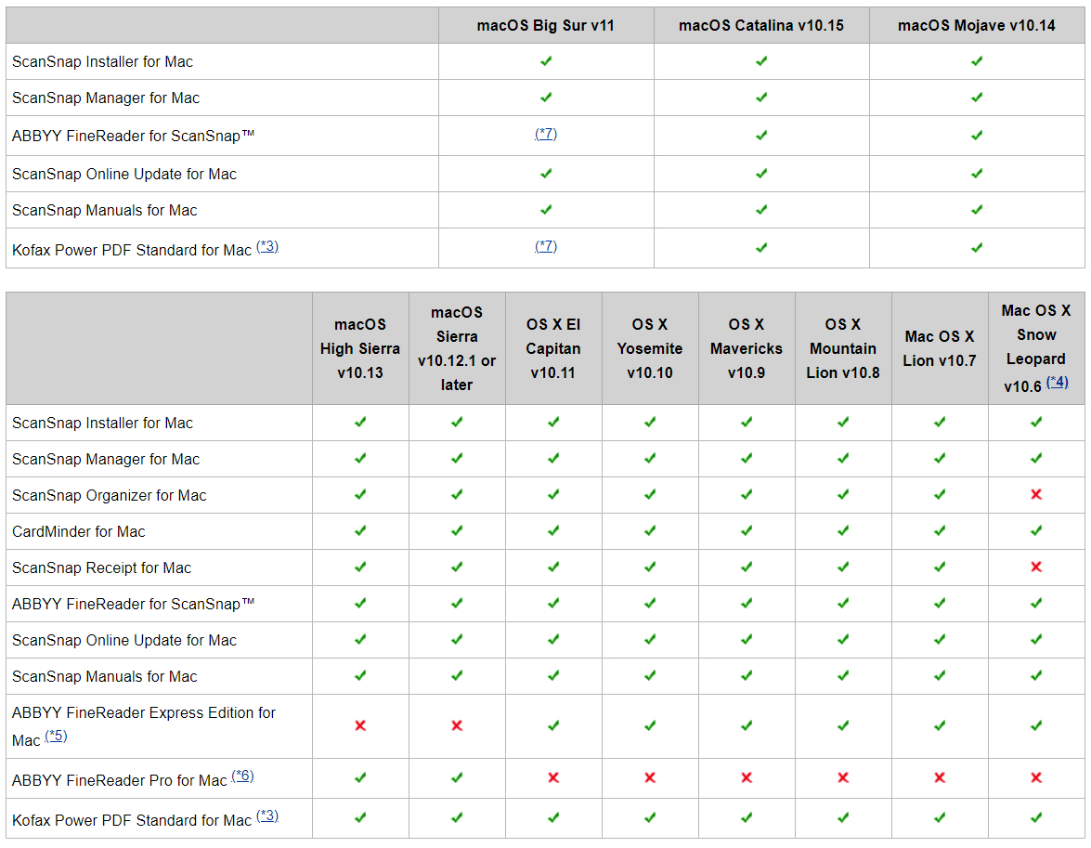Click the red X for ScanSnap Organizer on Snow Leopard
The image size is (1091, 848).
point(1036,495)
